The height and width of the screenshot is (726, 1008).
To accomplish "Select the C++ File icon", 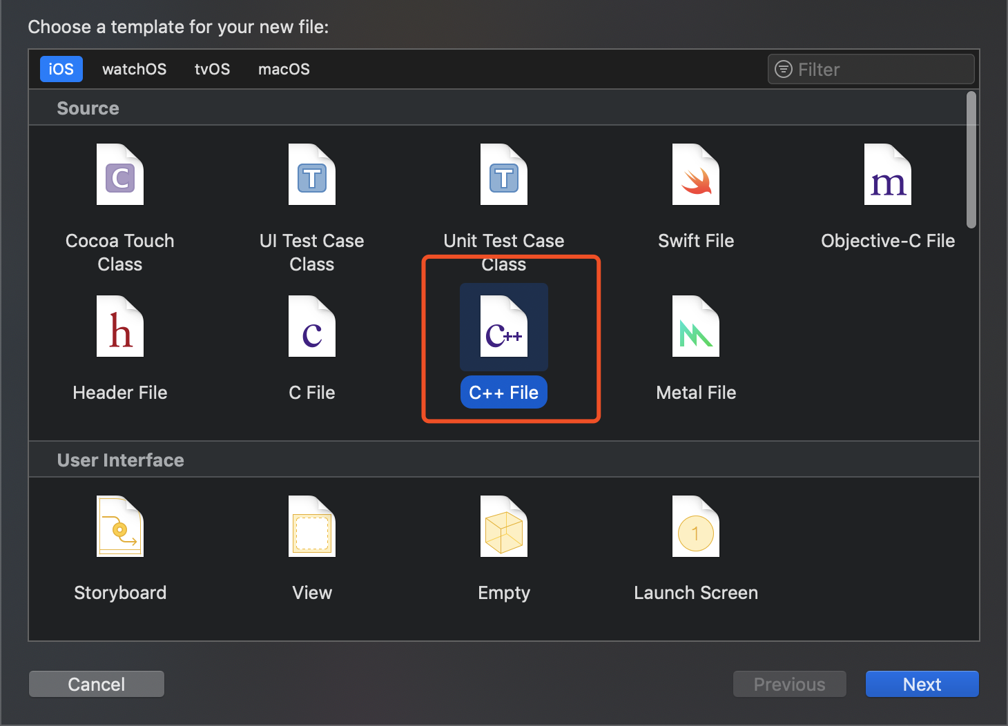I will [504, 326].
